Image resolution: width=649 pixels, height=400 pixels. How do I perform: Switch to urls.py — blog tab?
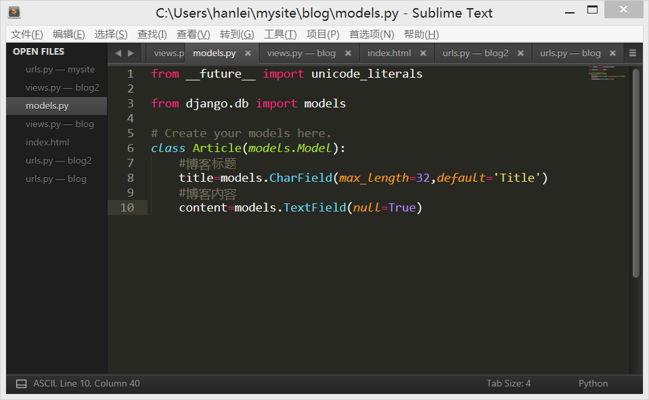click(570, 53)
